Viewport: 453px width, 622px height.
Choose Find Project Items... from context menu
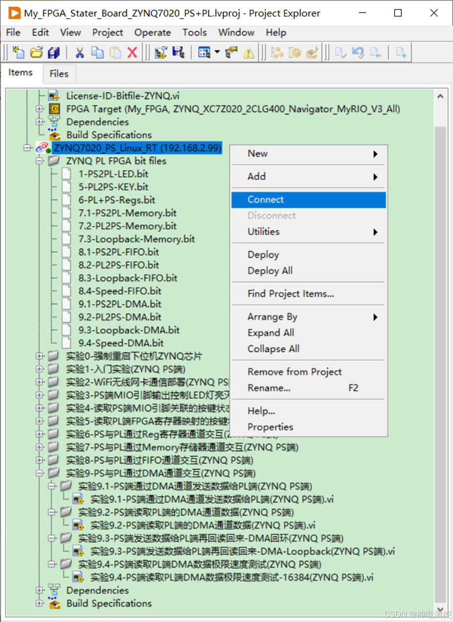(x=309, y=294)
